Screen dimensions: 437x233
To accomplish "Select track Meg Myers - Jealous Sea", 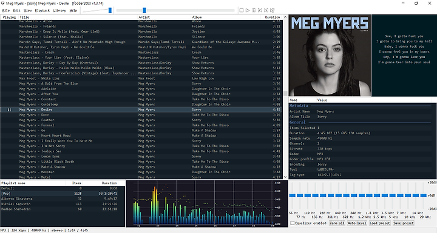I will click(x=141, y=151).
